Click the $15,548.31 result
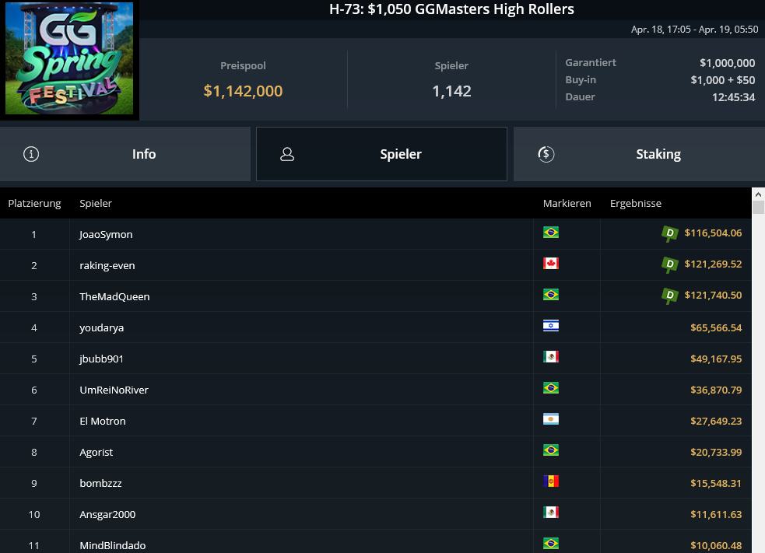 716,483
